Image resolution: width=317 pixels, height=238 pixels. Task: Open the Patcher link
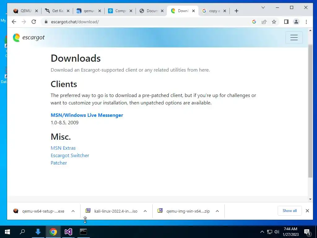[x=59, y=163]
